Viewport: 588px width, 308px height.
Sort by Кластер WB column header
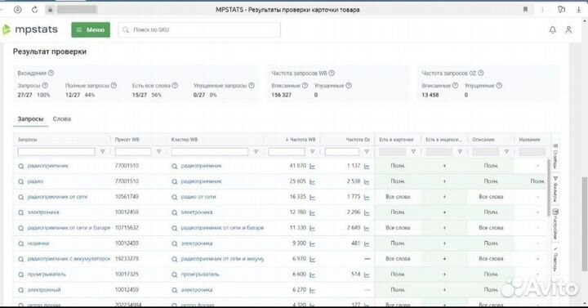184,140
